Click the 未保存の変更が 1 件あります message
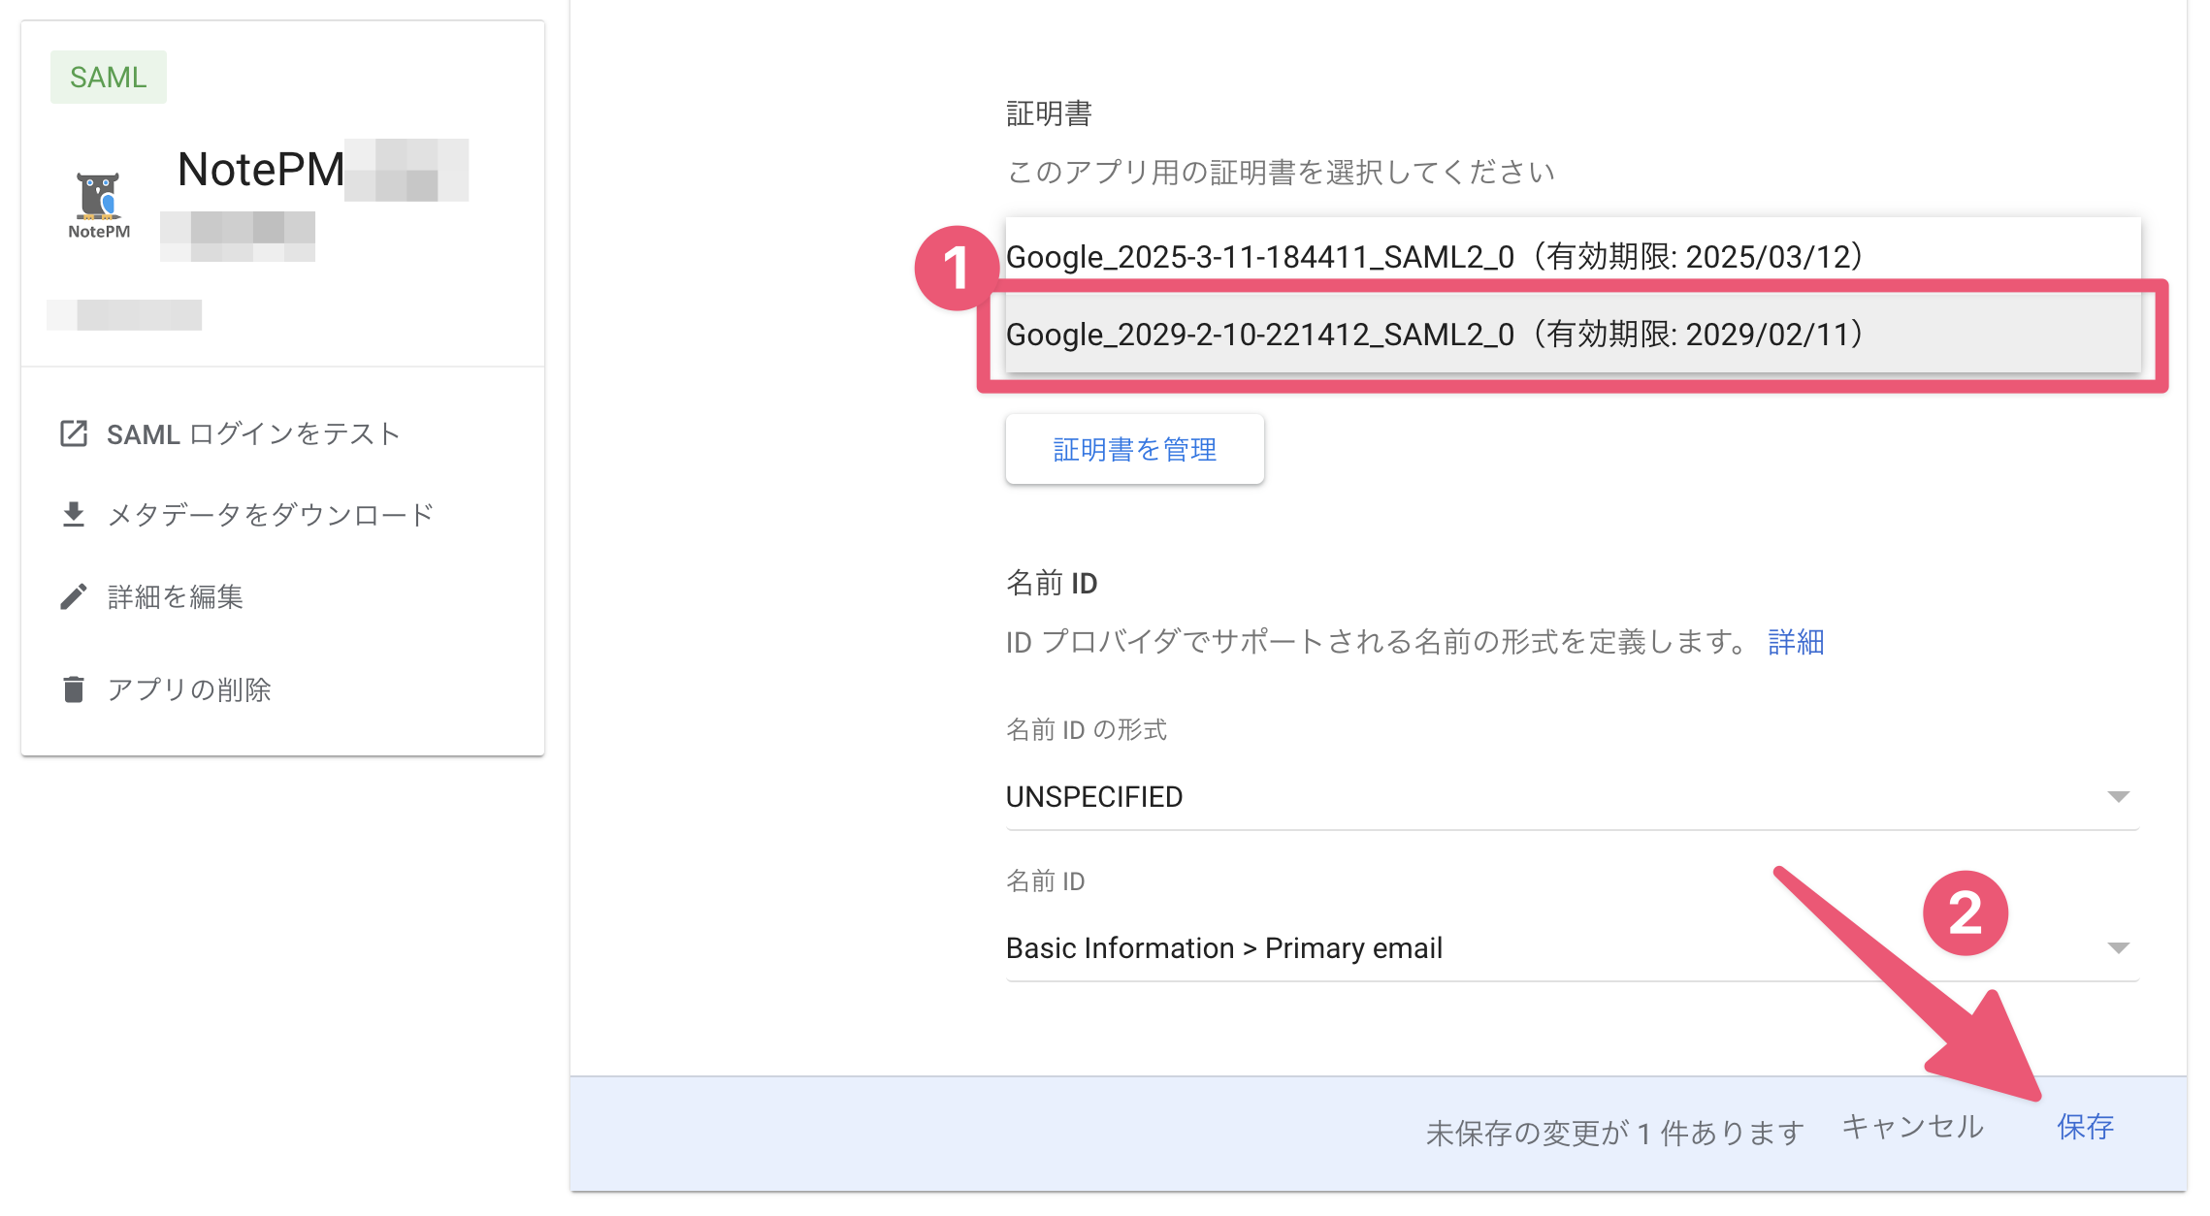Screen dimensions: 2210x1216 pyautogui.click(x=1614, y=1133)
